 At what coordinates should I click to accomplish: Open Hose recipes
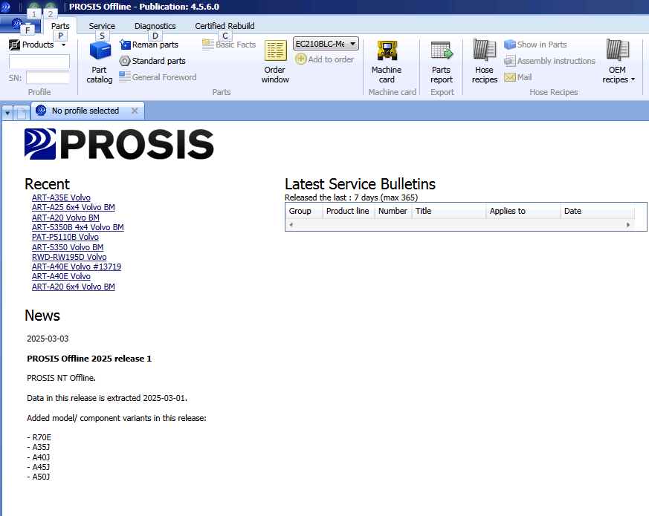(x=484, y=62)
